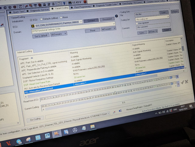The height and width of the screenshot is (147, 195).
Task: Click the Save button in Coding Sets
Action: 142,33
